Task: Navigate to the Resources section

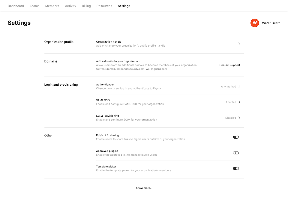Action: pos(104,6)
